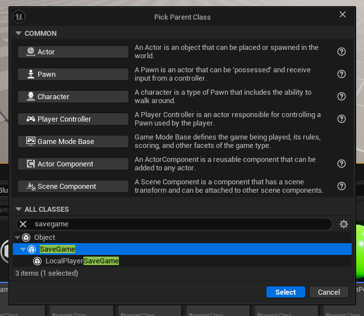Collapse the Object tree node

pos(17,238)
